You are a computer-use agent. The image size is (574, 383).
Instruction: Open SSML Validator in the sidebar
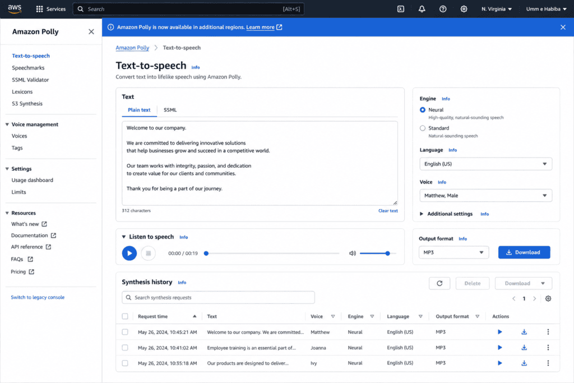pos(30,80)
